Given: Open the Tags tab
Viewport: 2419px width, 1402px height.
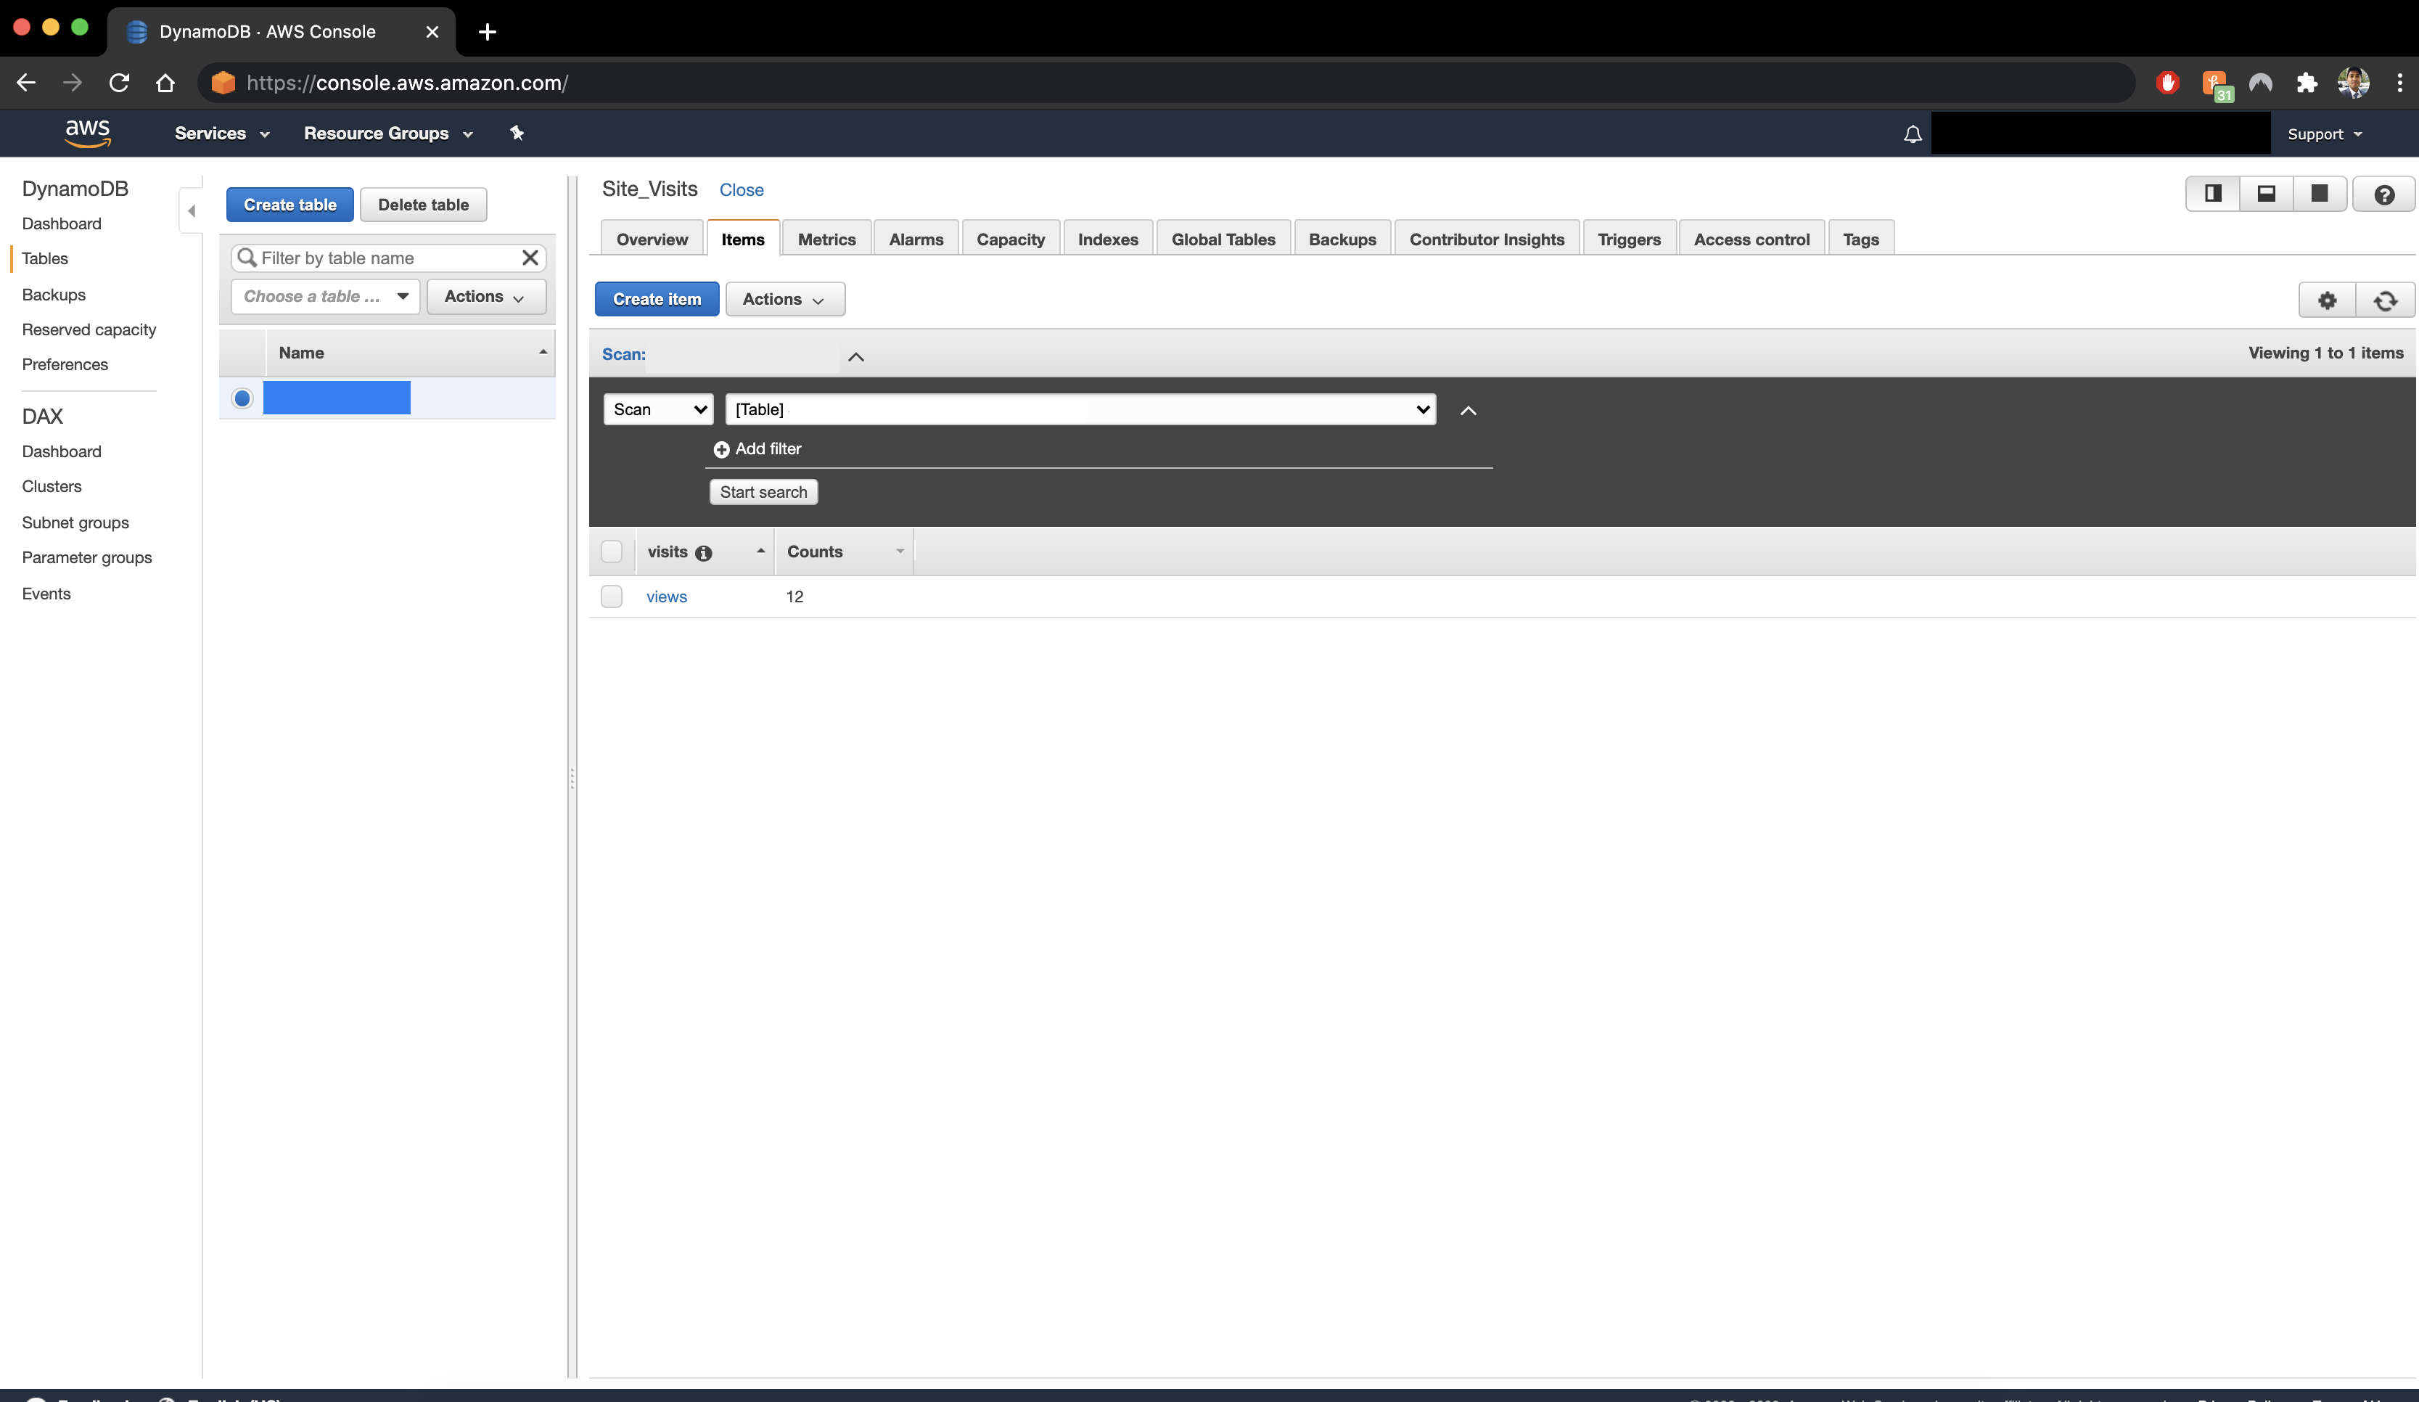Looking at the screenshot, I should [x=1860, y=239].
